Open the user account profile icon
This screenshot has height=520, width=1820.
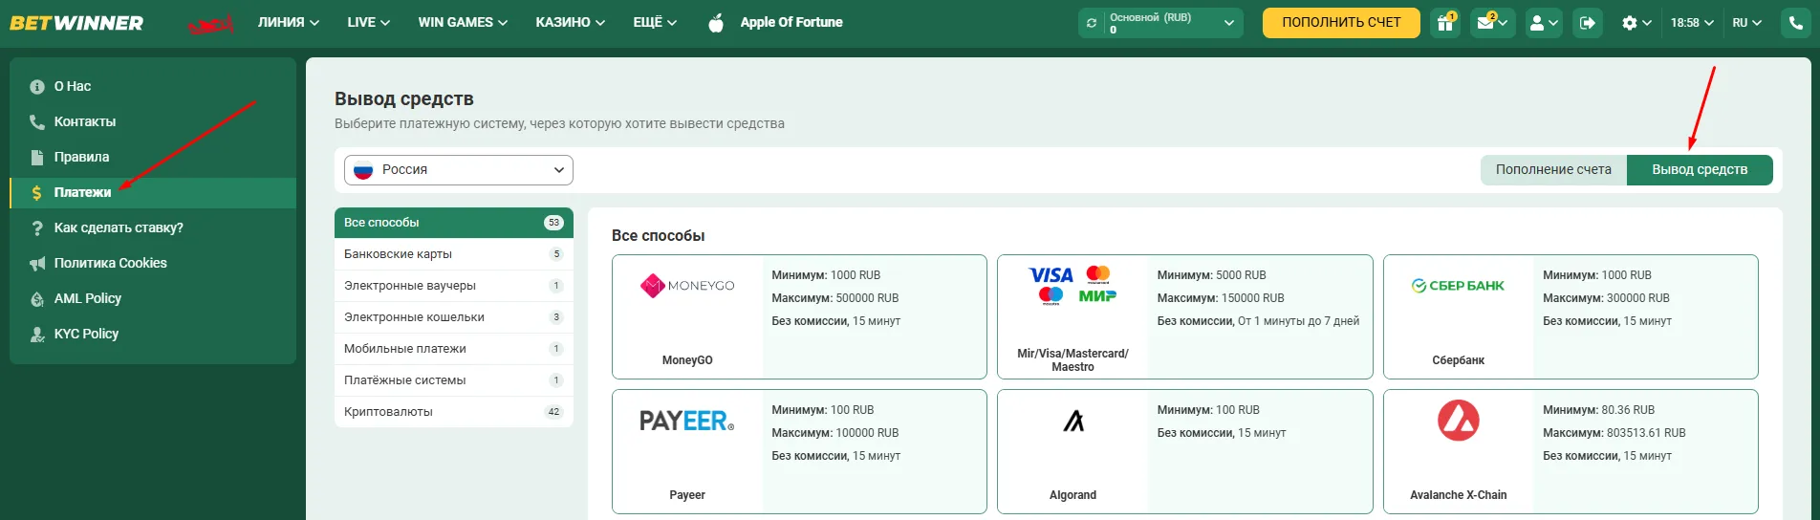(x=1543, y=23)
